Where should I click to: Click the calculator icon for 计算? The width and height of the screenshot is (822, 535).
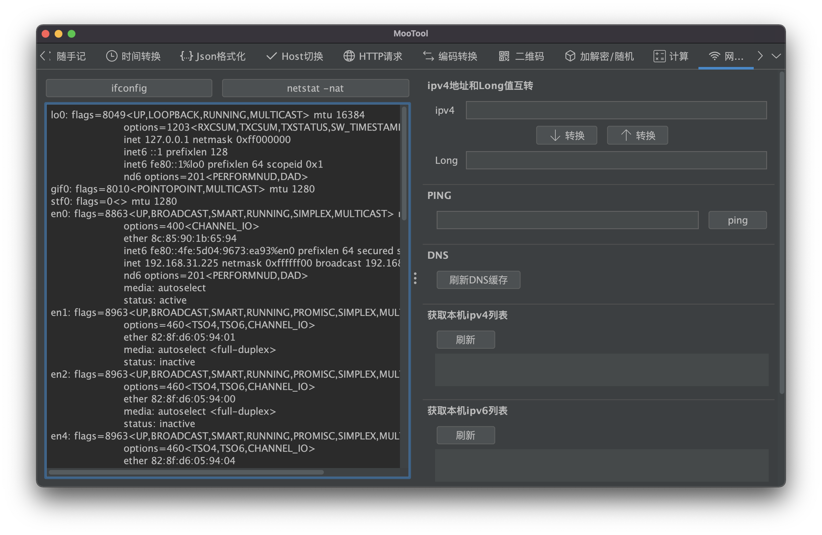tap(659, 56)
